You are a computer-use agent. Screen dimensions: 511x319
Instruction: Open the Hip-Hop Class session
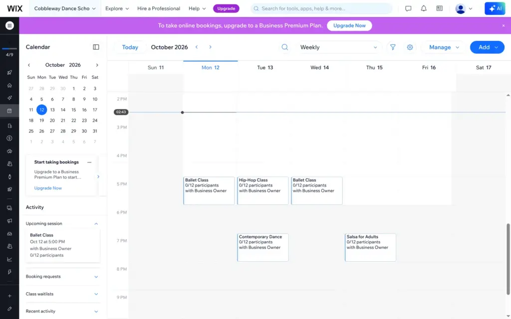(262, 191)
